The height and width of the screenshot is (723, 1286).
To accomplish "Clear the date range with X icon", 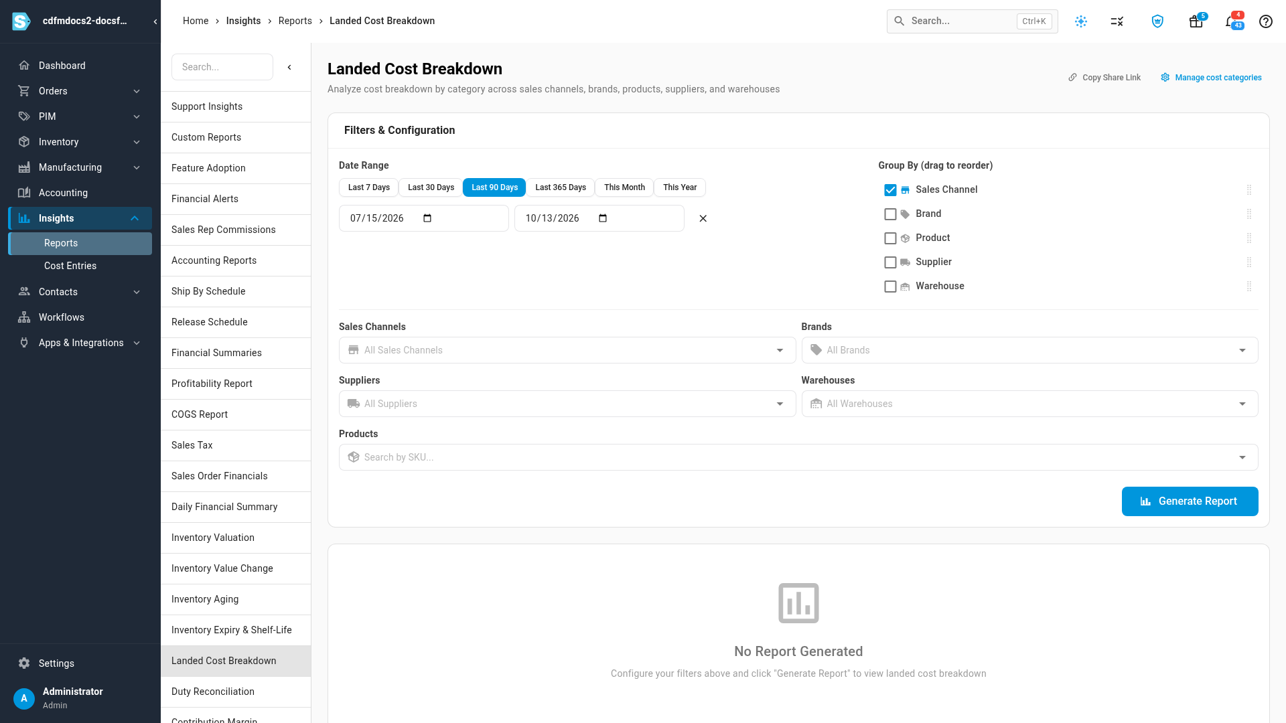I will coord(703,218).
